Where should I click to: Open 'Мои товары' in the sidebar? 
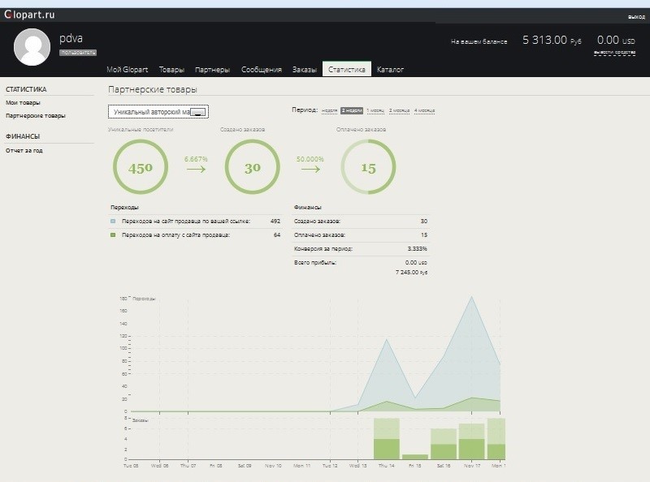click(x=23, y=103)
